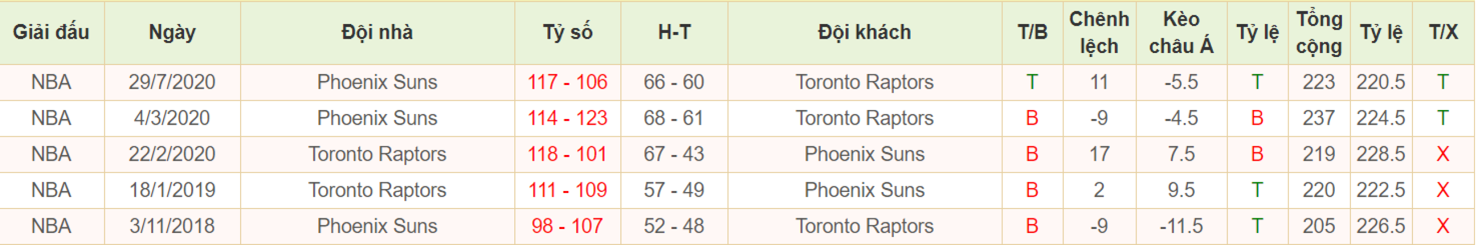Image resolution: width=1482 pixels, height=245 pixels.
Task: Click Phoenix Suns in the 29/7/2020 row
Action: click(377, 82)
